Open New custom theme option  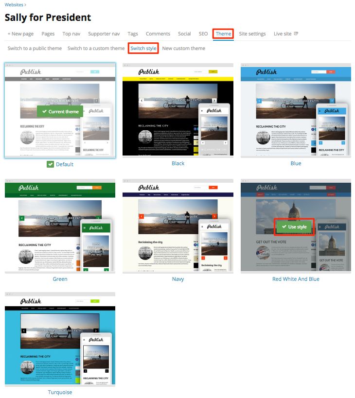(x=183, y=49)
